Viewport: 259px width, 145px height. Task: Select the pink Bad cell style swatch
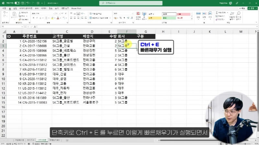(x=183, y=14)
